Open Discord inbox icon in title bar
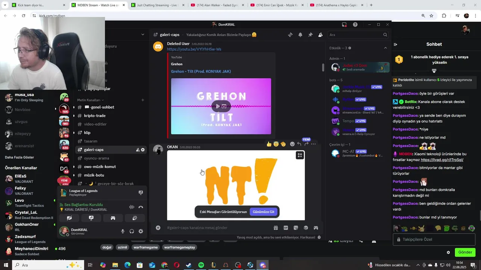Viewport: 481px width, 270px height. (344, 25)
